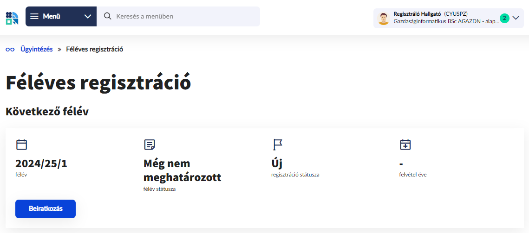The width and height of the screenshot is (529, 233).
Task: Focus the 'Keresés a menüben' search field
Action: [x=183, y=16]
